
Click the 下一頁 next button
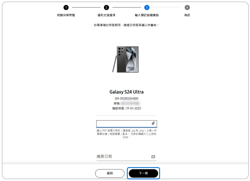coord(143,173)
